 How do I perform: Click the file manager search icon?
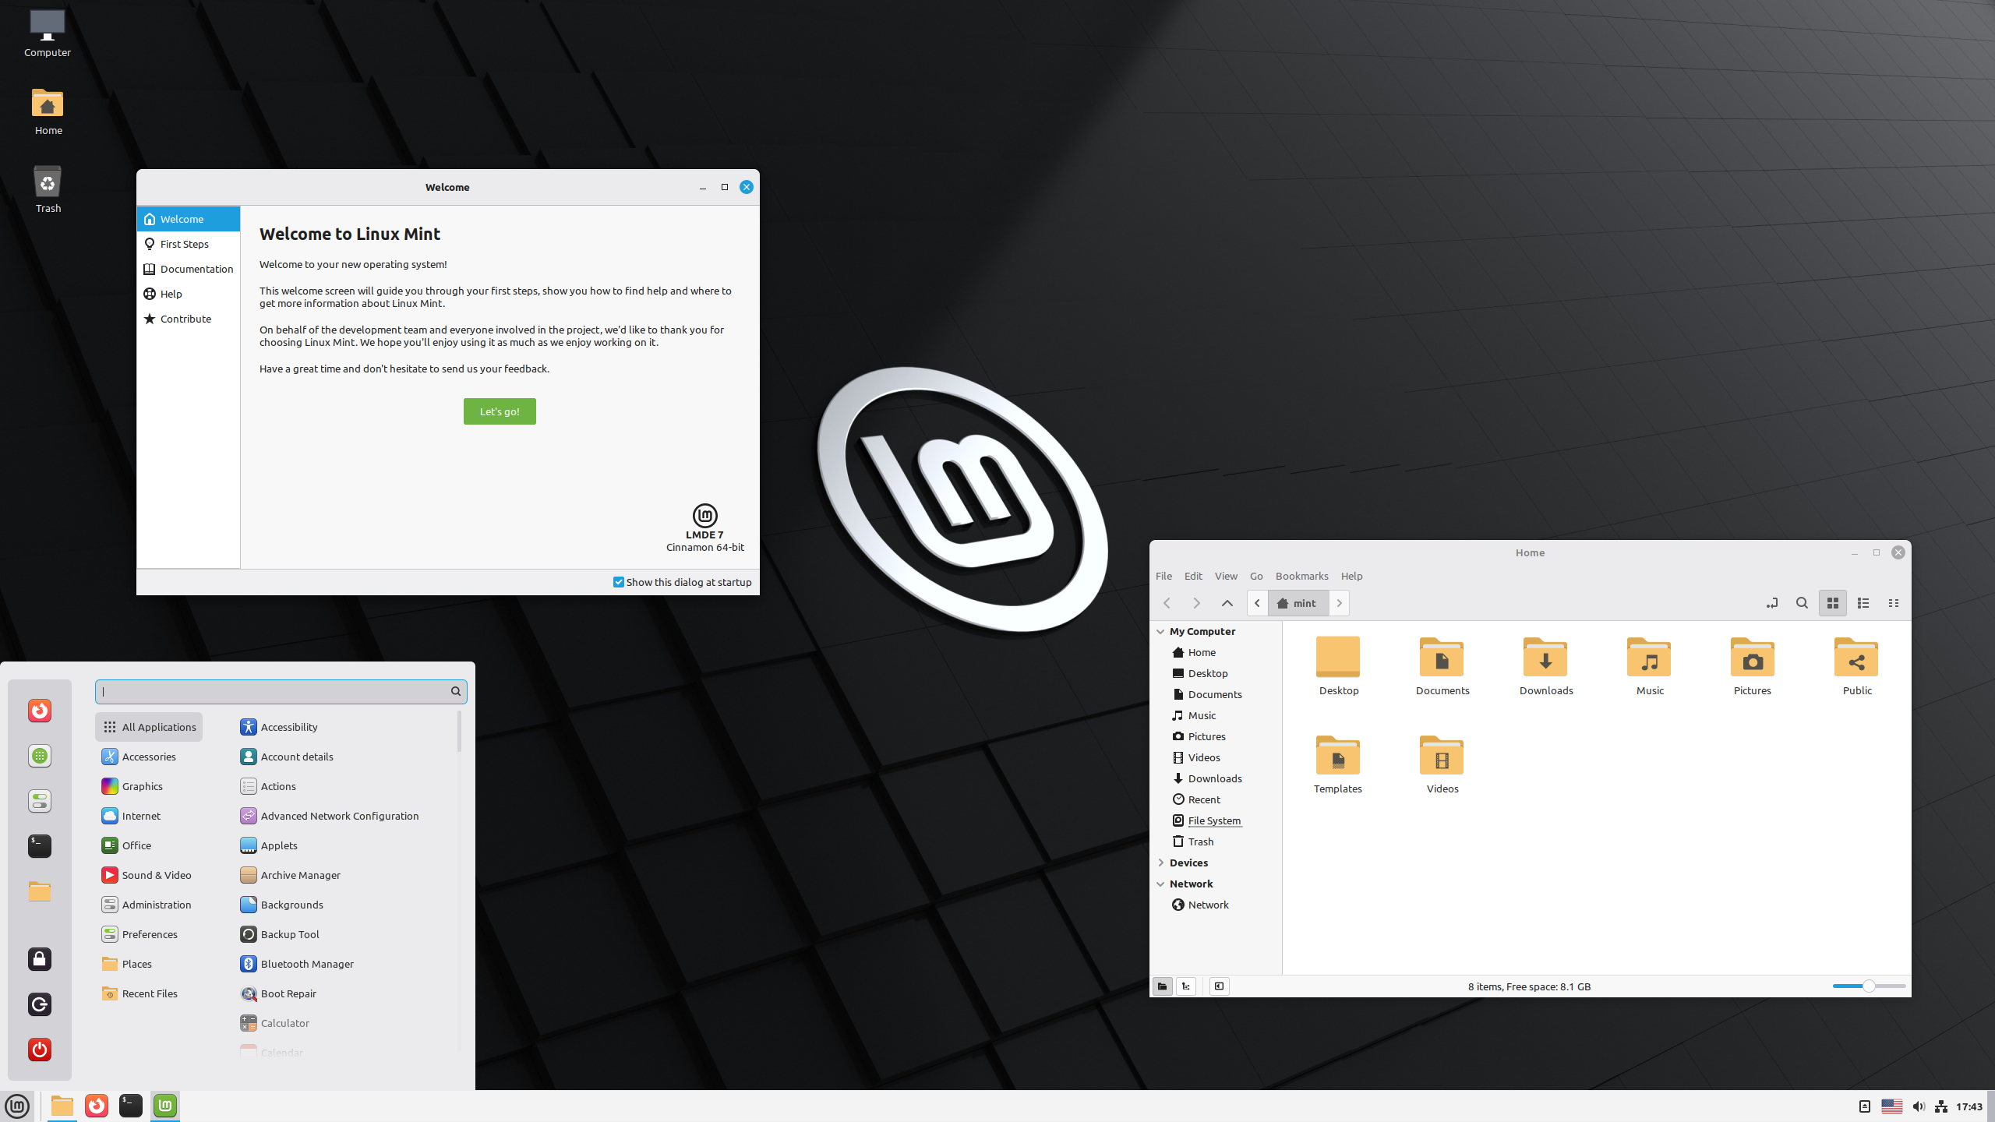coord(1802,603)
